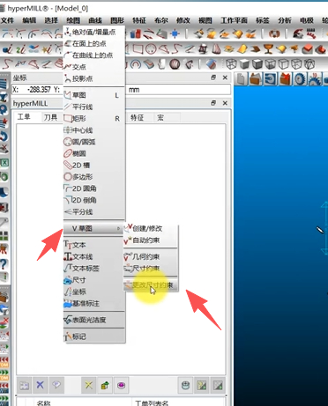The width and height of the screenshot is (328, 406).
Task: Click the blue X delete icon below job list
Action: pos(40,385)
